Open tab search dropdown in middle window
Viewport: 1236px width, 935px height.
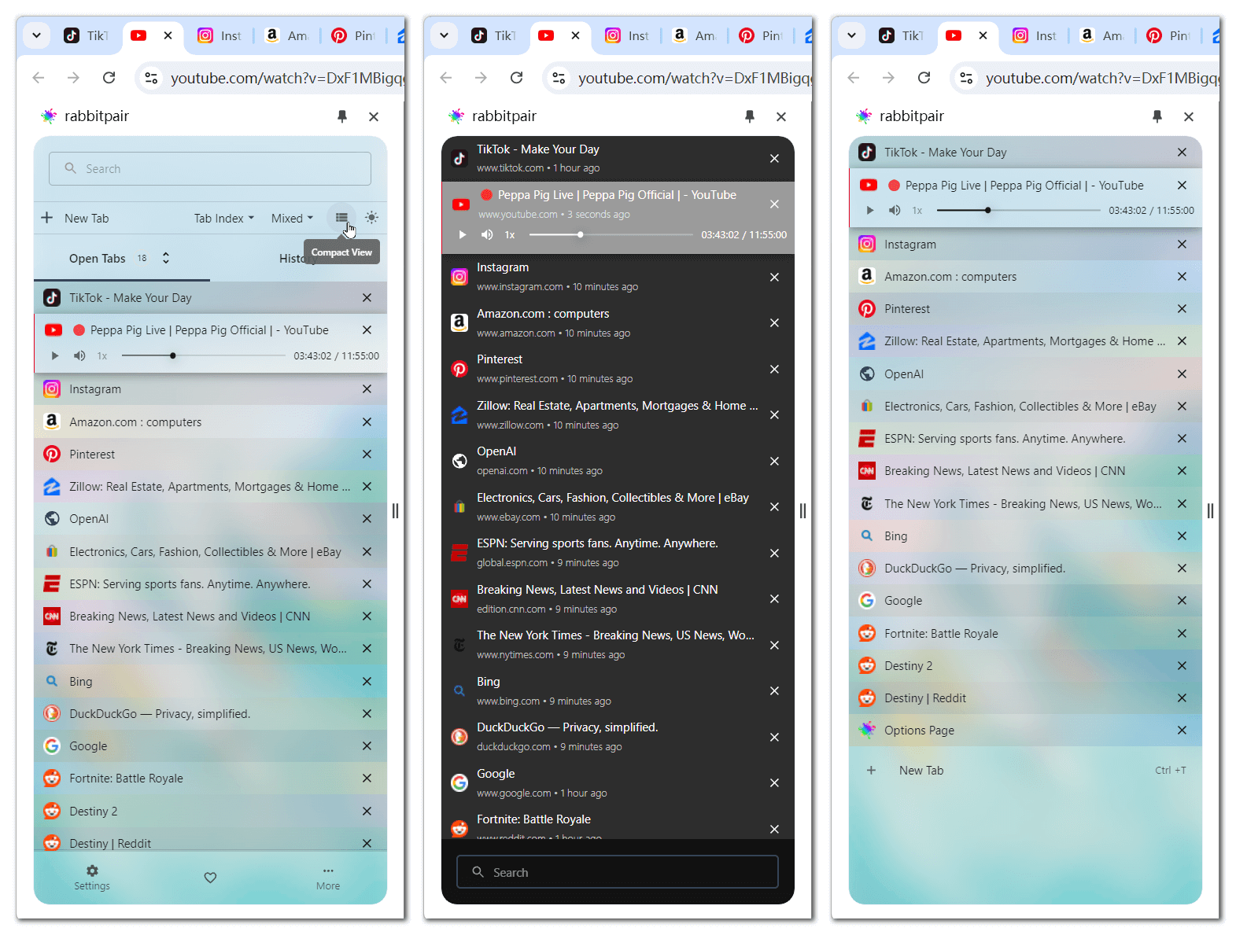tap(445, 35)
